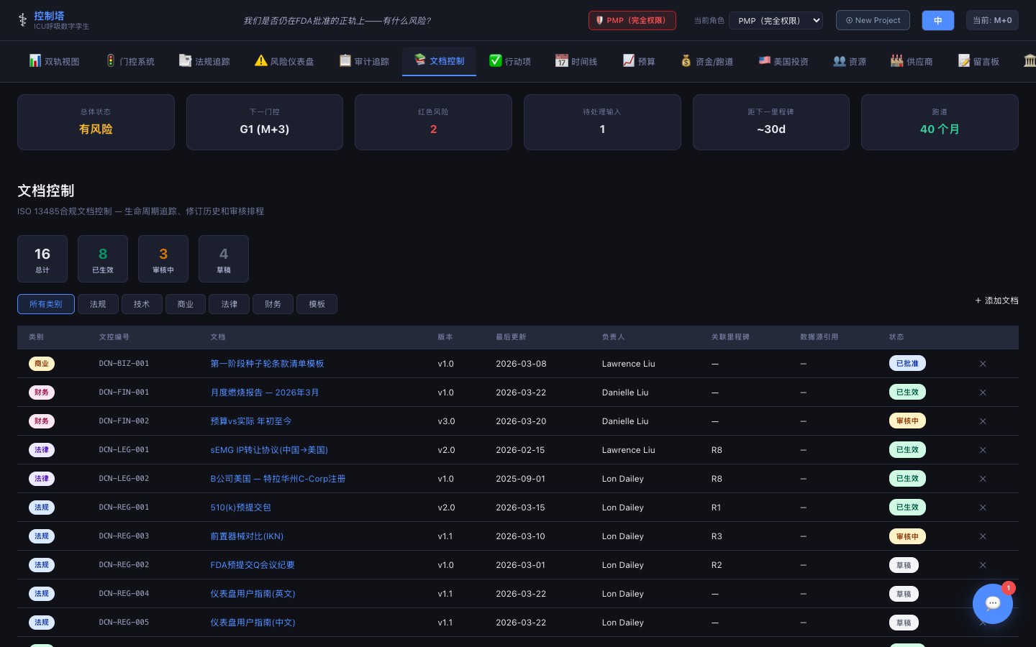This screenshot has height=647, width=1036.
Task: Click the 下一门控 G1 (M+3) card
Action: pos(265,122)
